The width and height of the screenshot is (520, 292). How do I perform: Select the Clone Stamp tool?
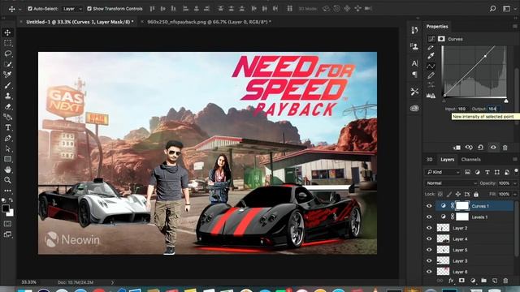tap(7, 96)
